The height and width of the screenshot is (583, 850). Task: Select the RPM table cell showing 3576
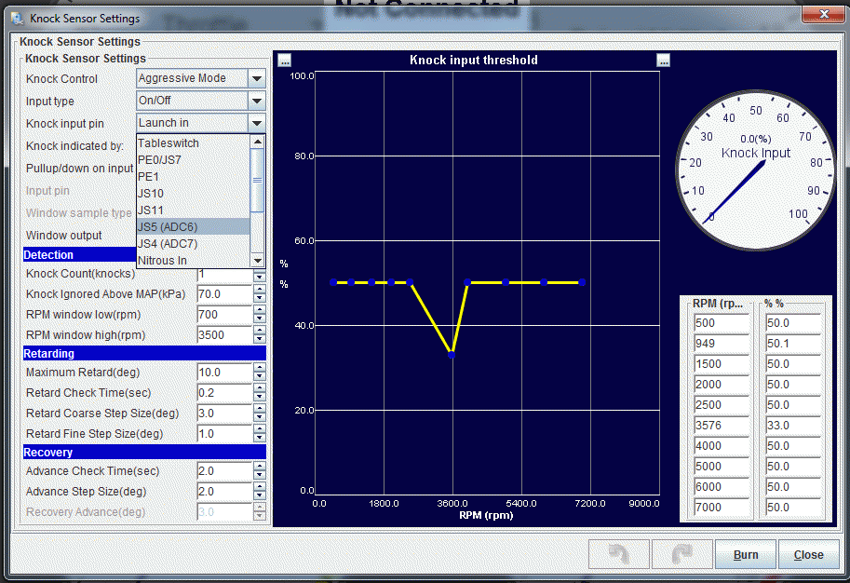(722, 426)
